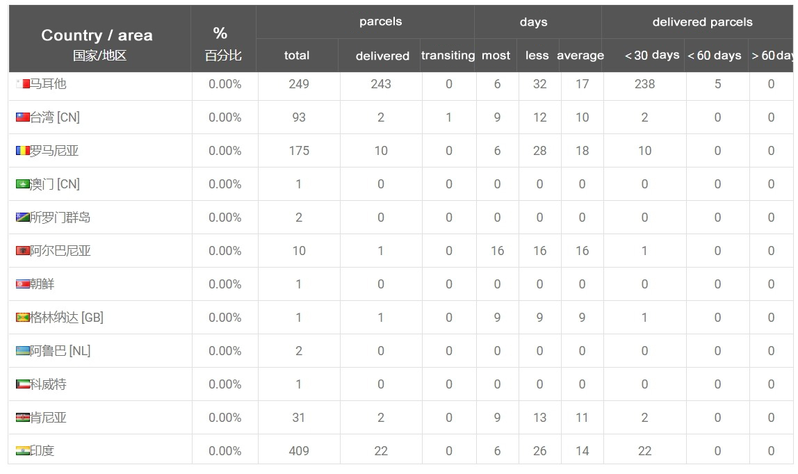Select the average days column header
This screenshot has height=474, width=798.
580,56
